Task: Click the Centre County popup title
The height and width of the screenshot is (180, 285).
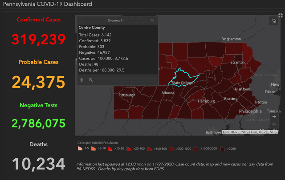Action: (x=92, y=28)
